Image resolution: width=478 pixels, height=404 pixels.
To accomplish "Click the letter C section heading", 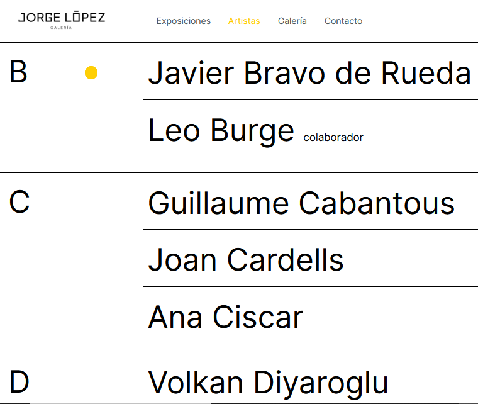I will 19,203.
